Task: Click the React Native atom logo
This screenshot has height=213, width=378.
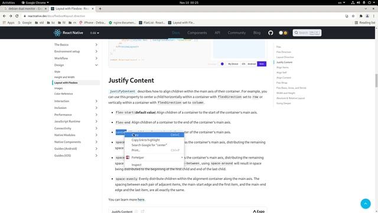Action: coord(57,33)
